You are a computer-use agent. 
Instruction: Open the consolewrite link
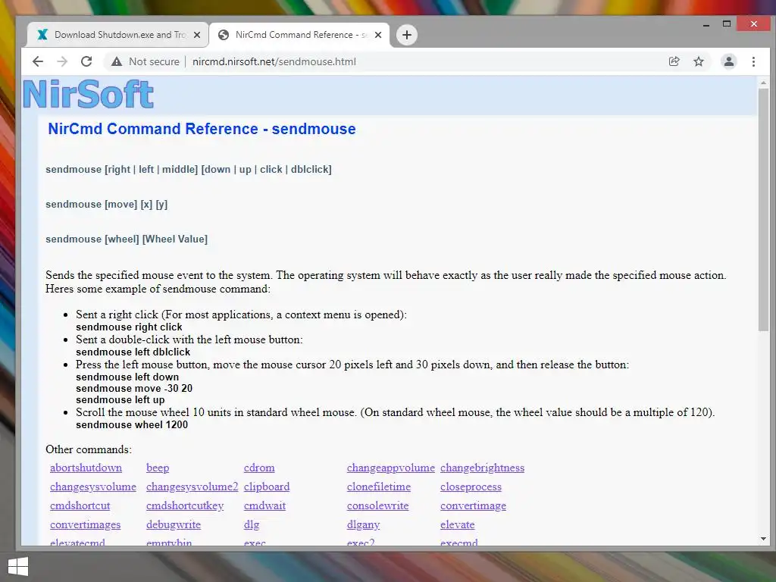pyautogui.click(x=377, y=505)
